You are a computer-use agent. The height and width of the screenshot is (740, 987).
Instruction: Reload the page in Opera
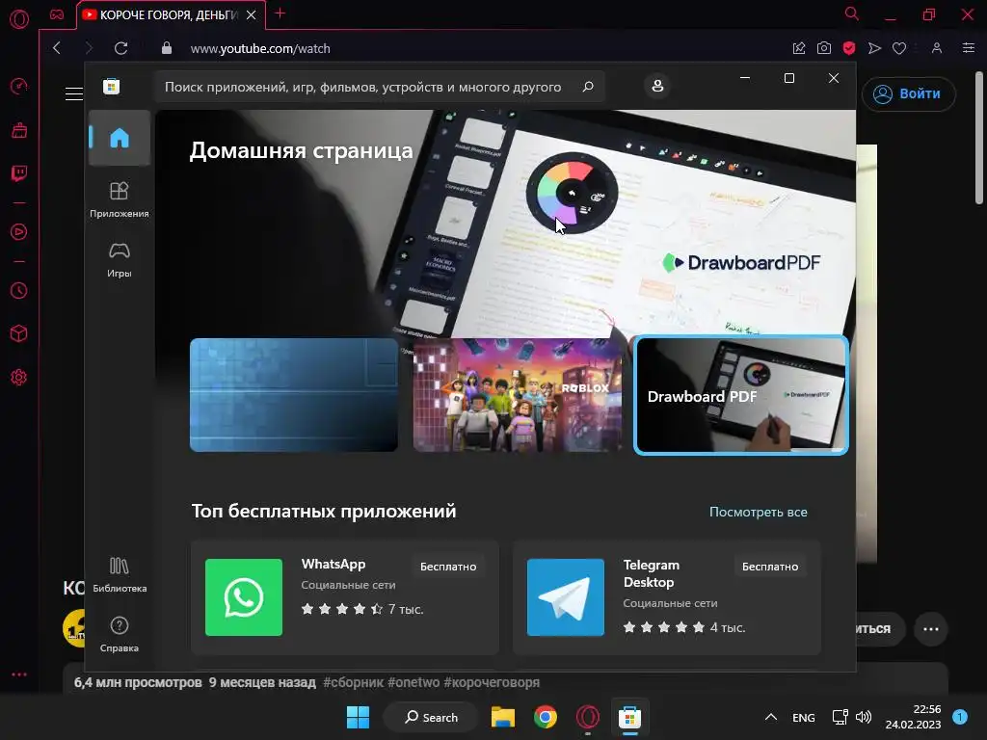point(120,48)
